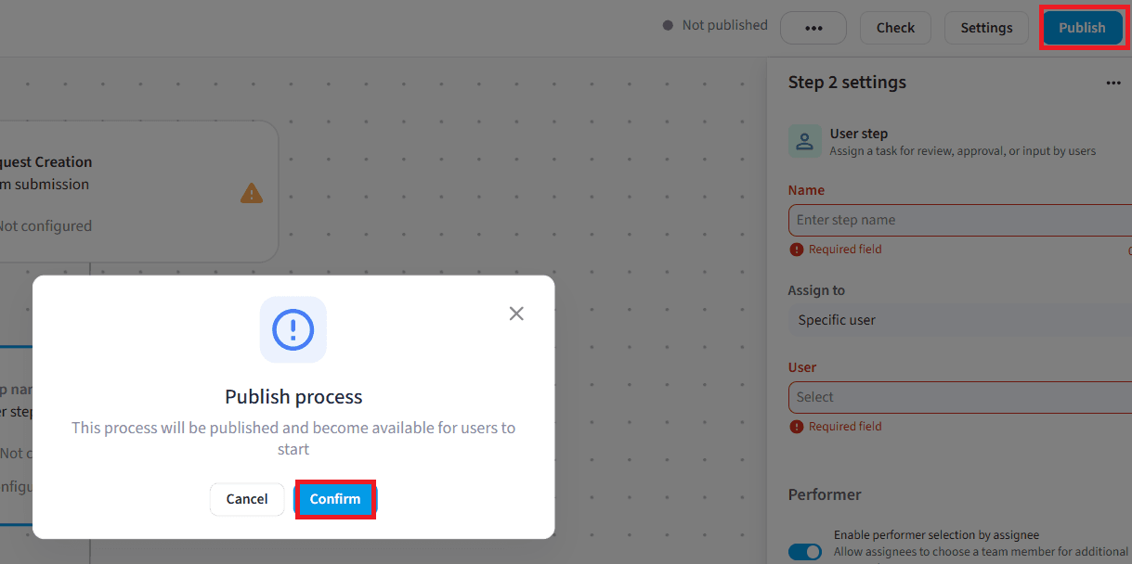Confirm publishing the process

[x=335, y=499]
